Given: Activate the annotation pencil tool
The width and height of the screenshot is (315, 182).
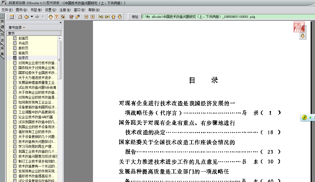Looking at the screenshot, I should coord(71,17).
